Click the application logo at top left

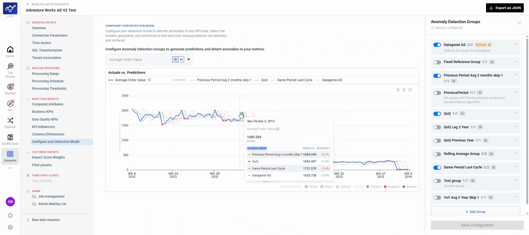[x=10, y=8]
